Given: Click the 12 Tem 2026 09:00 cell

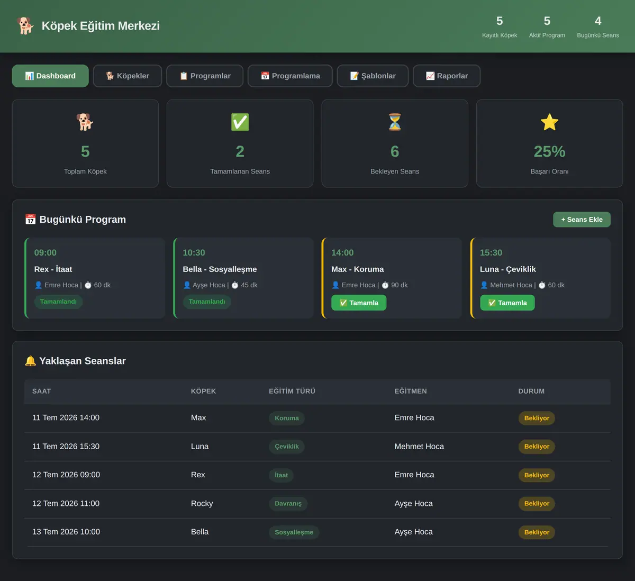Looking at the screenshot, I should point(66,475).
